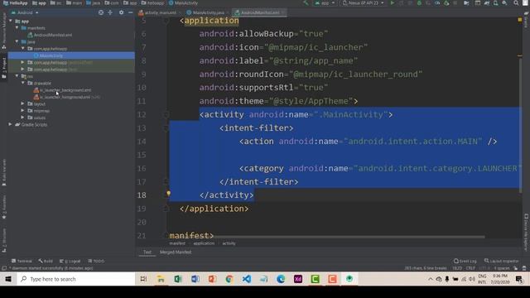Click Windows taskbar search box
530x298 pixels.
pos(75,279)
